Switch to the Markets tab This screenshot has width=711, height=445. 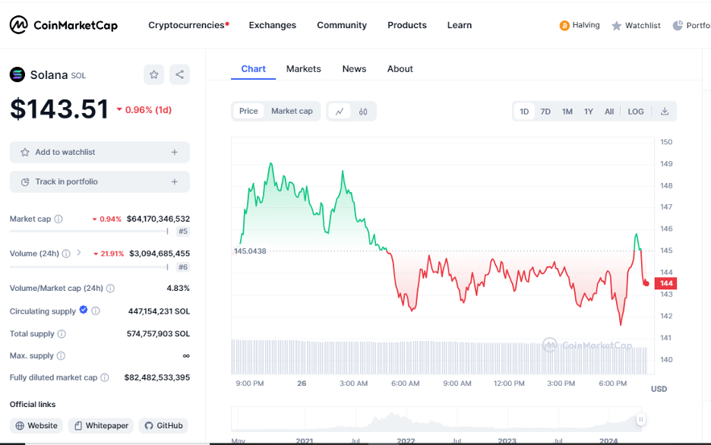tap(304, 69)
